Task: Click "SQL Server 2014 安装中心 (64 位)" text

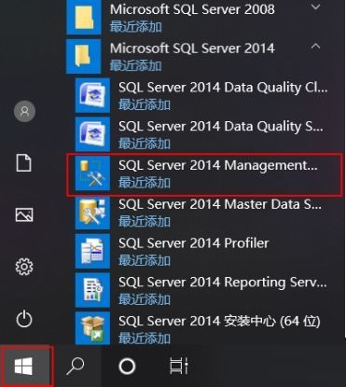Action: tap(219, 322)
